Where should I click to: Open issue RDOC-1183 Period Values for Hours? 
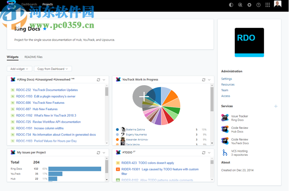tap(46, 141)
